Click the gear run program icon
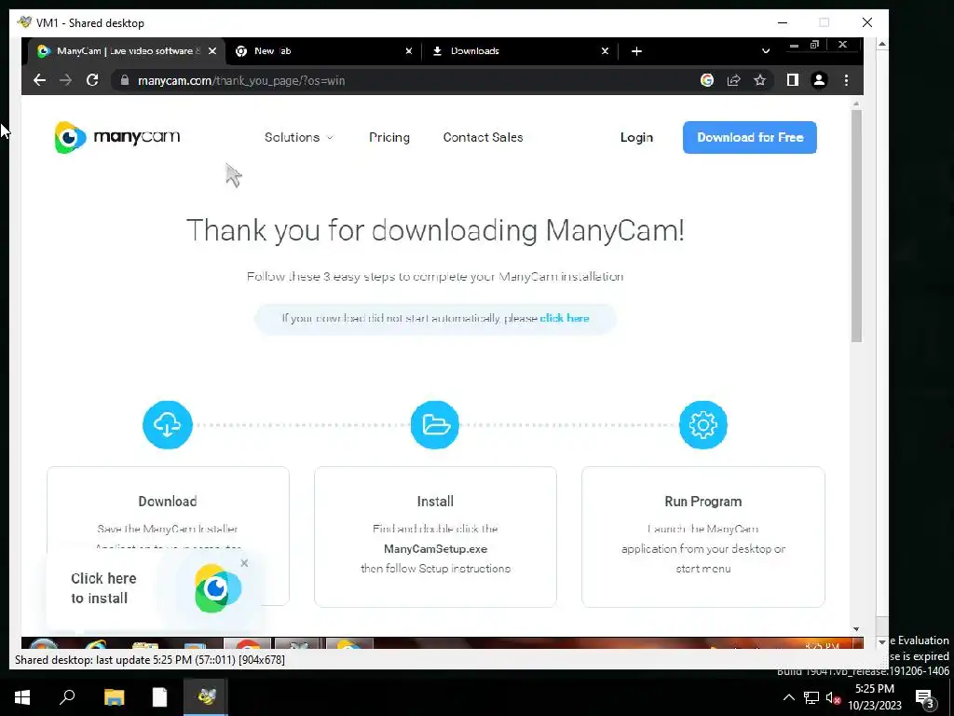Image resolution: width=954 pixels, height=716 pixels. coord(703,425)
